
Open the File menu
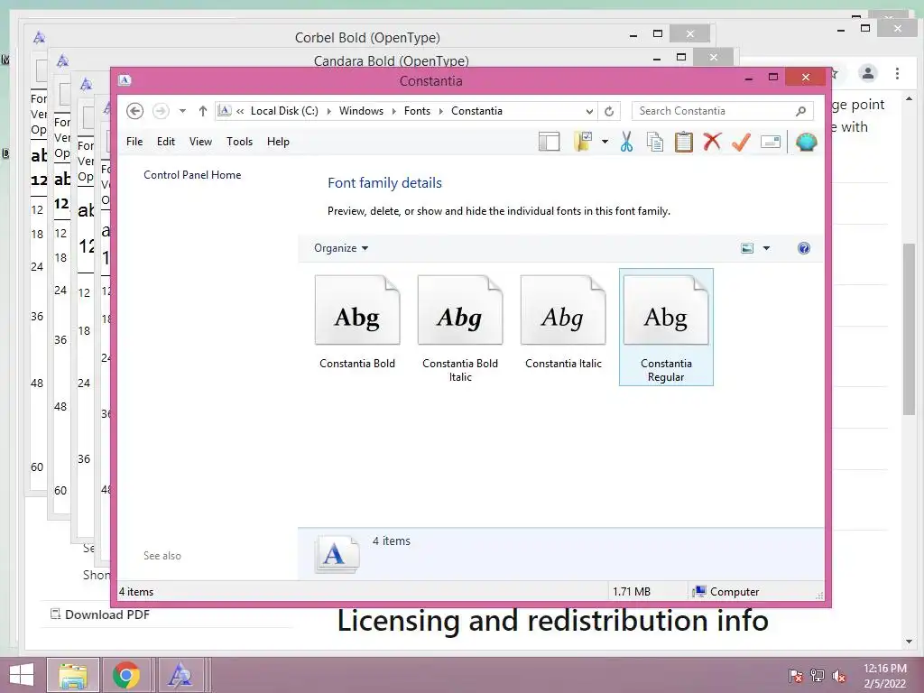[134, 142]
